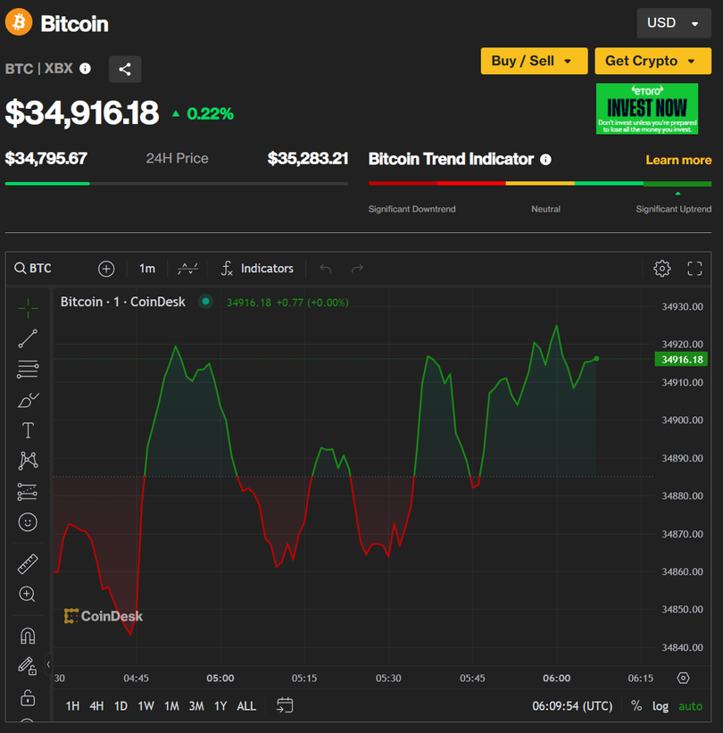The height and width of the screenshot is (733, 723).
Task: Click the Learn more link
Action: pyautogui.click(x=678, y=160)
